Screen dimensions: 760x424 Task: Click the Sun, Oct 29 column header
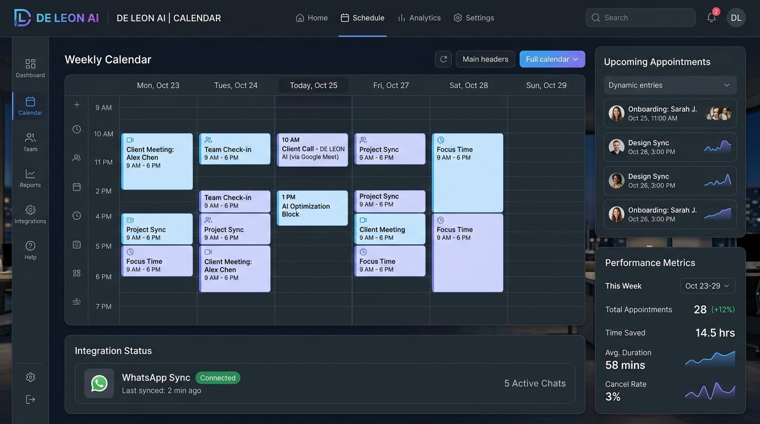coord(546,85)
